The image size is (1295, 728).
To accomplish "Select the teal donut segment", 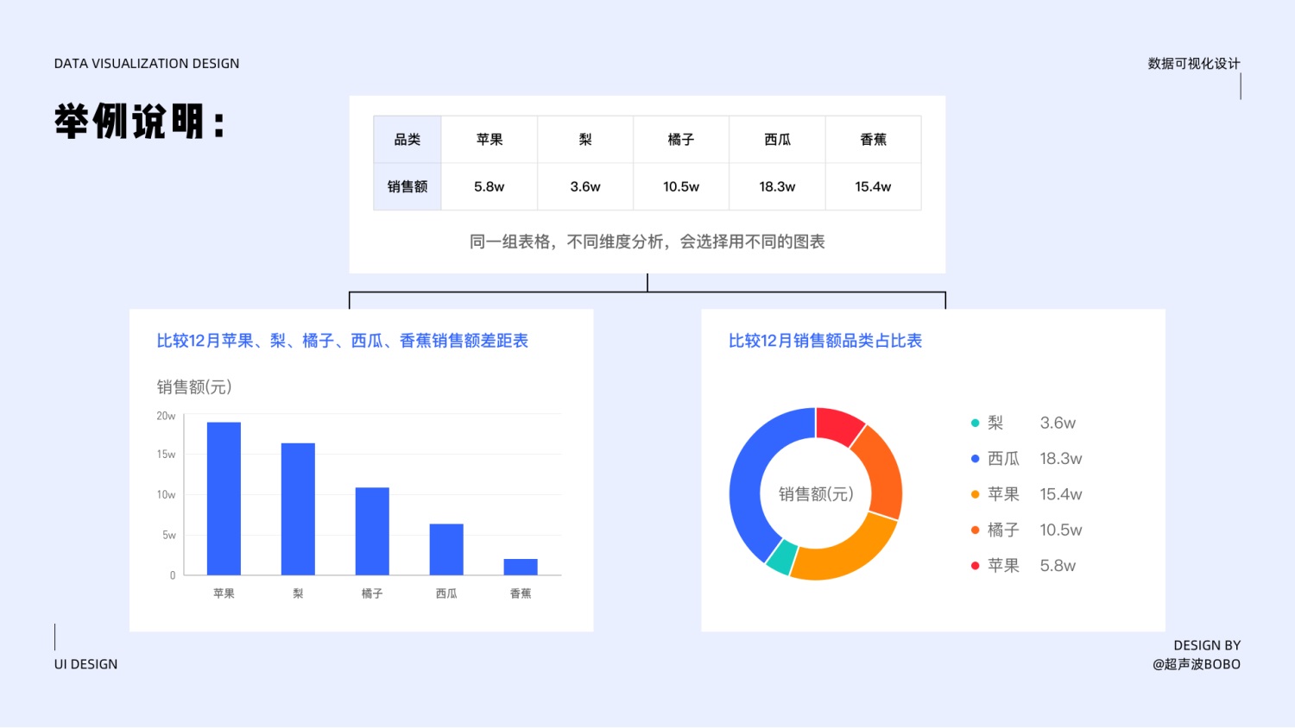I will 781,557.
